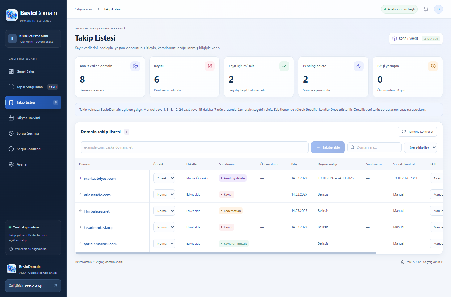
Task: Toggle the pin star for atlasstudio.com
Action: coord(80,194)
